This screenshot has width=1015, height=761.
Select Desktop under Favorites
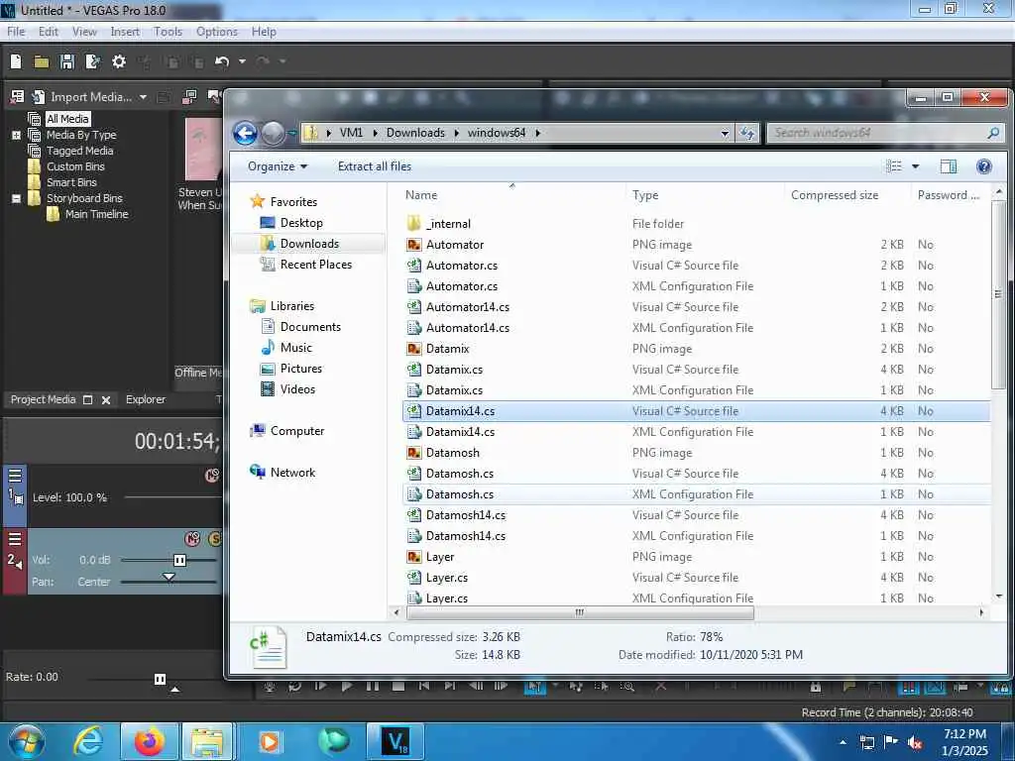click(x=301, y=223)
